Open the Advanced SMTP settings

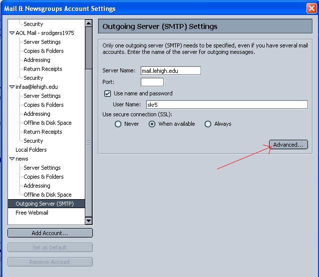tap(288, 145)
